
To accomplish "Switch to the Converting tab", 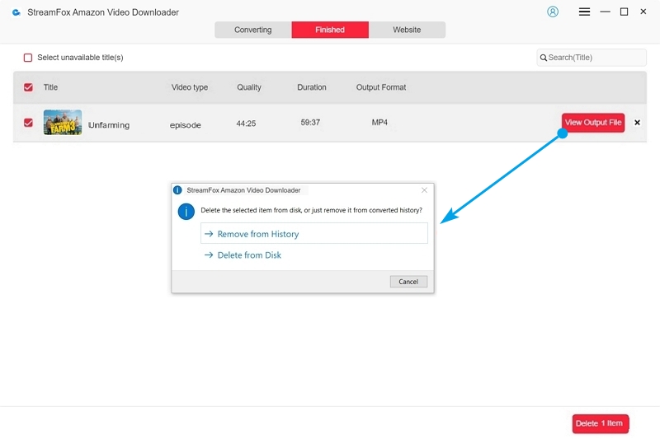I will [253, 30].
